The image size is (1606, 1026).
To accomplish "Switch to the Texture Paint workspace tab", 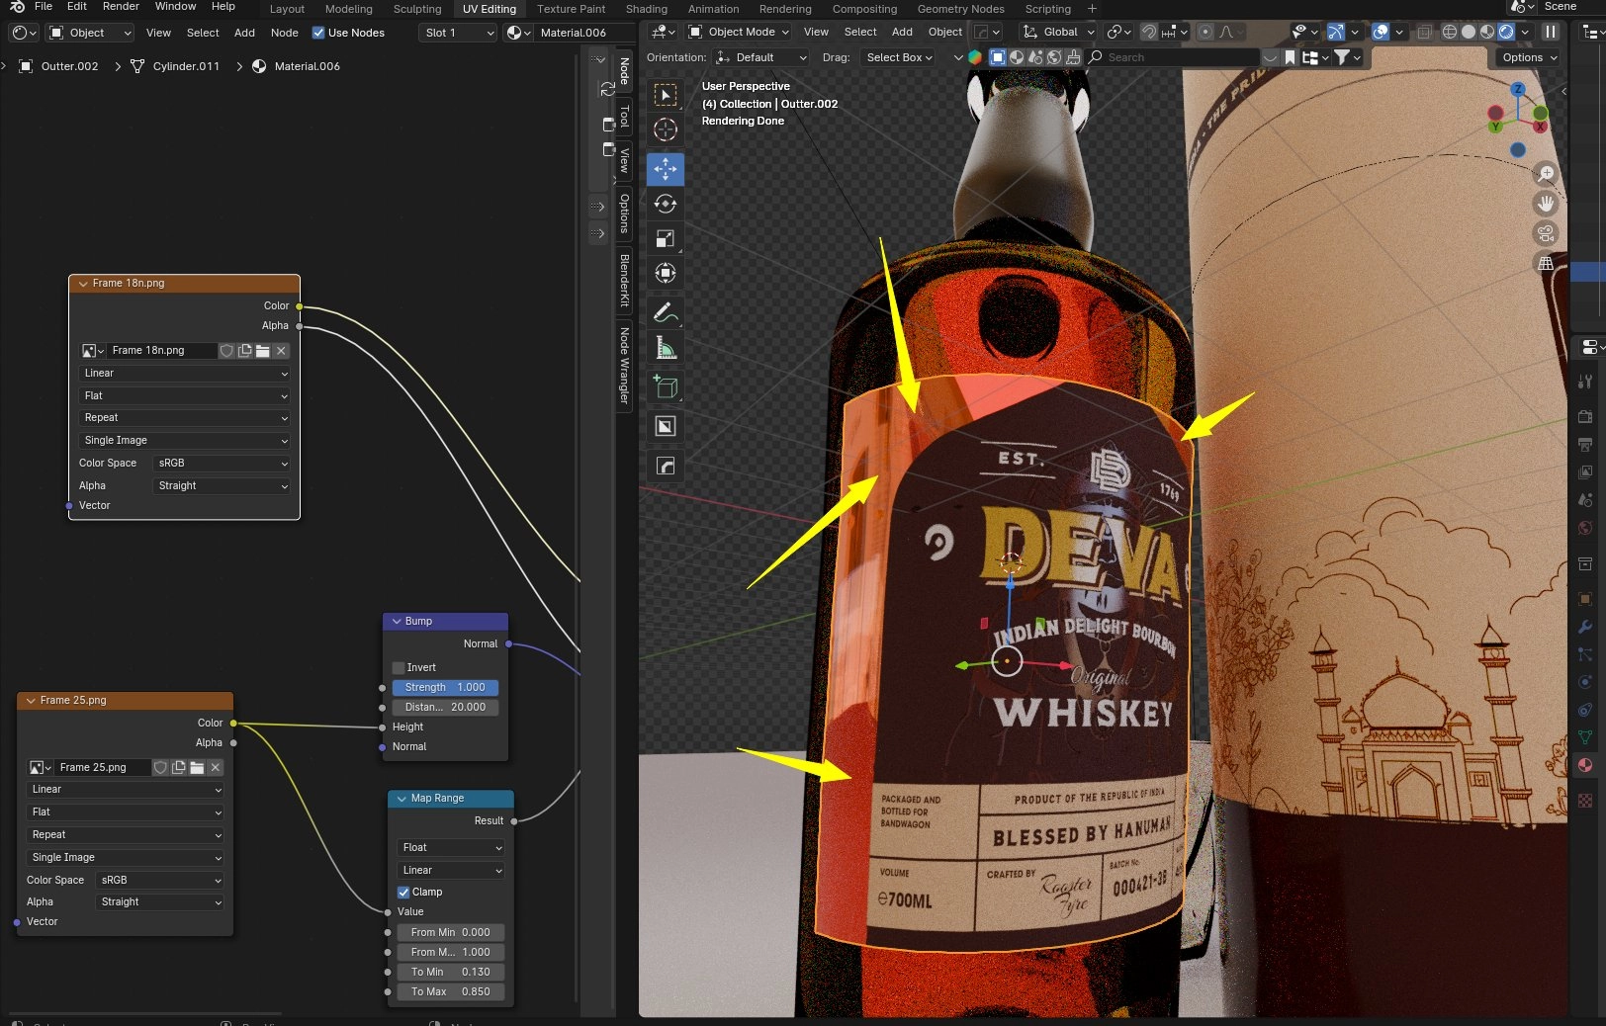I will (x=572, y=9).
